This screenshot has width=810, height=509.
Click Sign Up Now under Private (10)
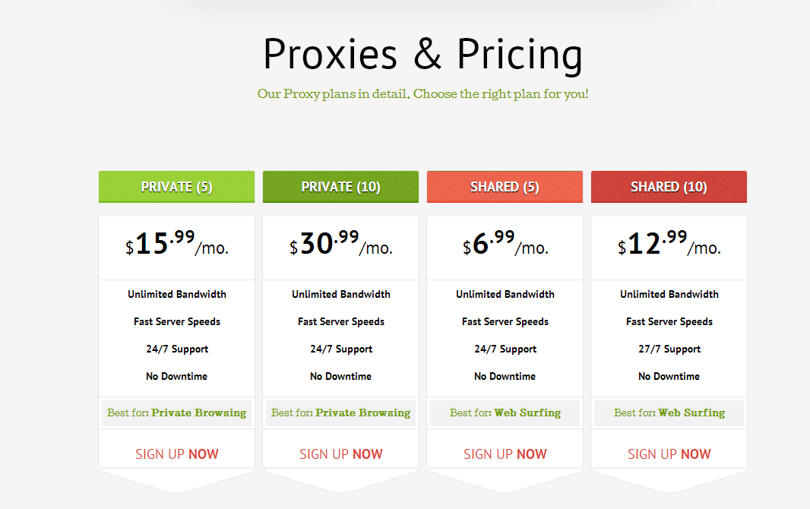341,454
